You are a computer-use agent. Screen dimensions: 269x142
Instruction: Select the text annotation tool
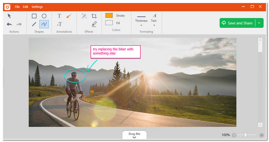click(59, 16)
